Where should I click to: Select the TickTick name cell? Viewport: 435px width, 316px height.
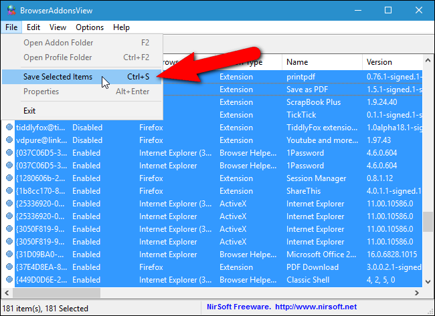[301, 115]
